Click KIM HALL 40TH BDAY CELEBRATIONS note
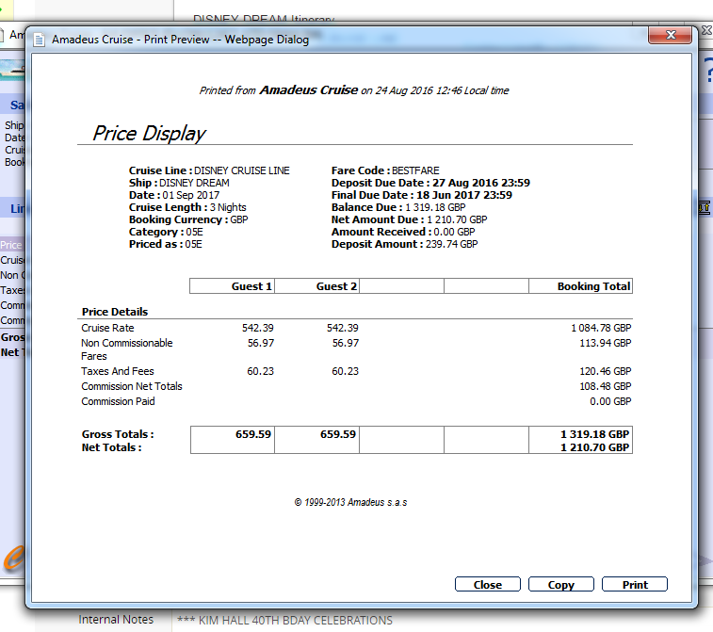Viewport: 713px width, 632px height. pyautogui.click(x=284, y=620)
